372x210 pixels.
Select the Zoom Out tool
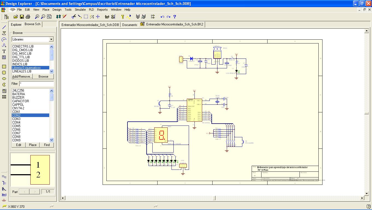[43, 16]
